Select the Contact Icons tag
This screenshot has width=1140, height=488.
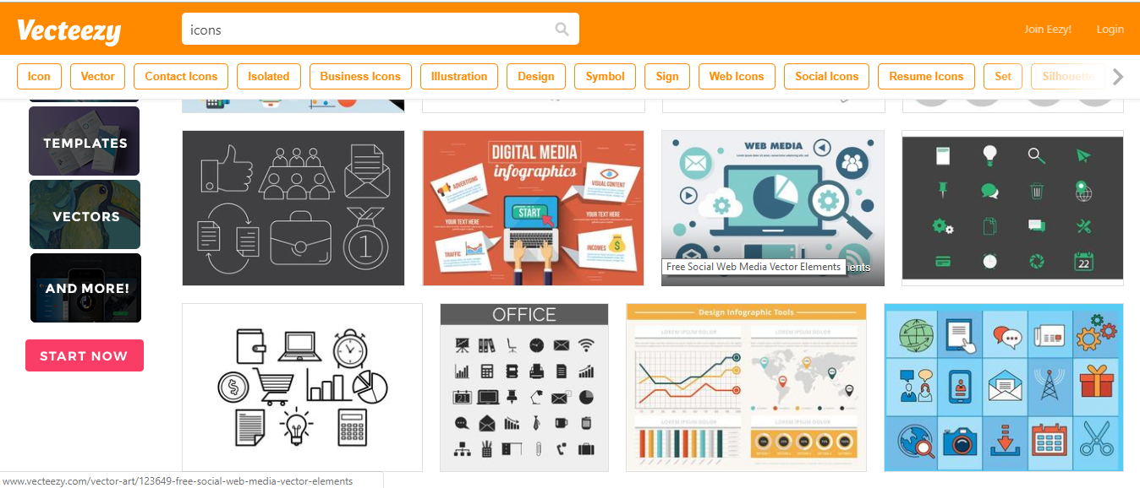click(x=181, y=76)
